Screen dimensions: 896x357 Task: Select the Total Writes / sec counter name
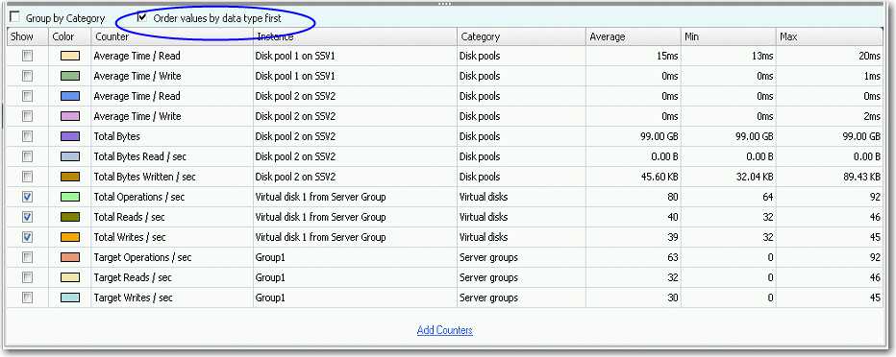pyautogui.click(x=130, y=237)
